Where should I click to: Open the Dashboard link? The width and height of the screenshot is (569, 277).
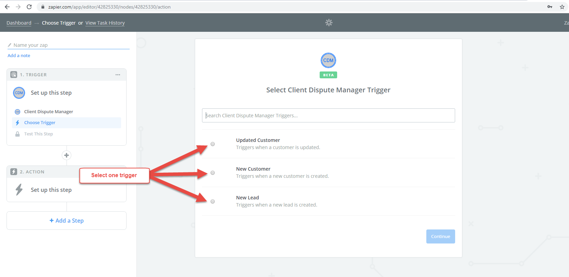click(19, 23)
